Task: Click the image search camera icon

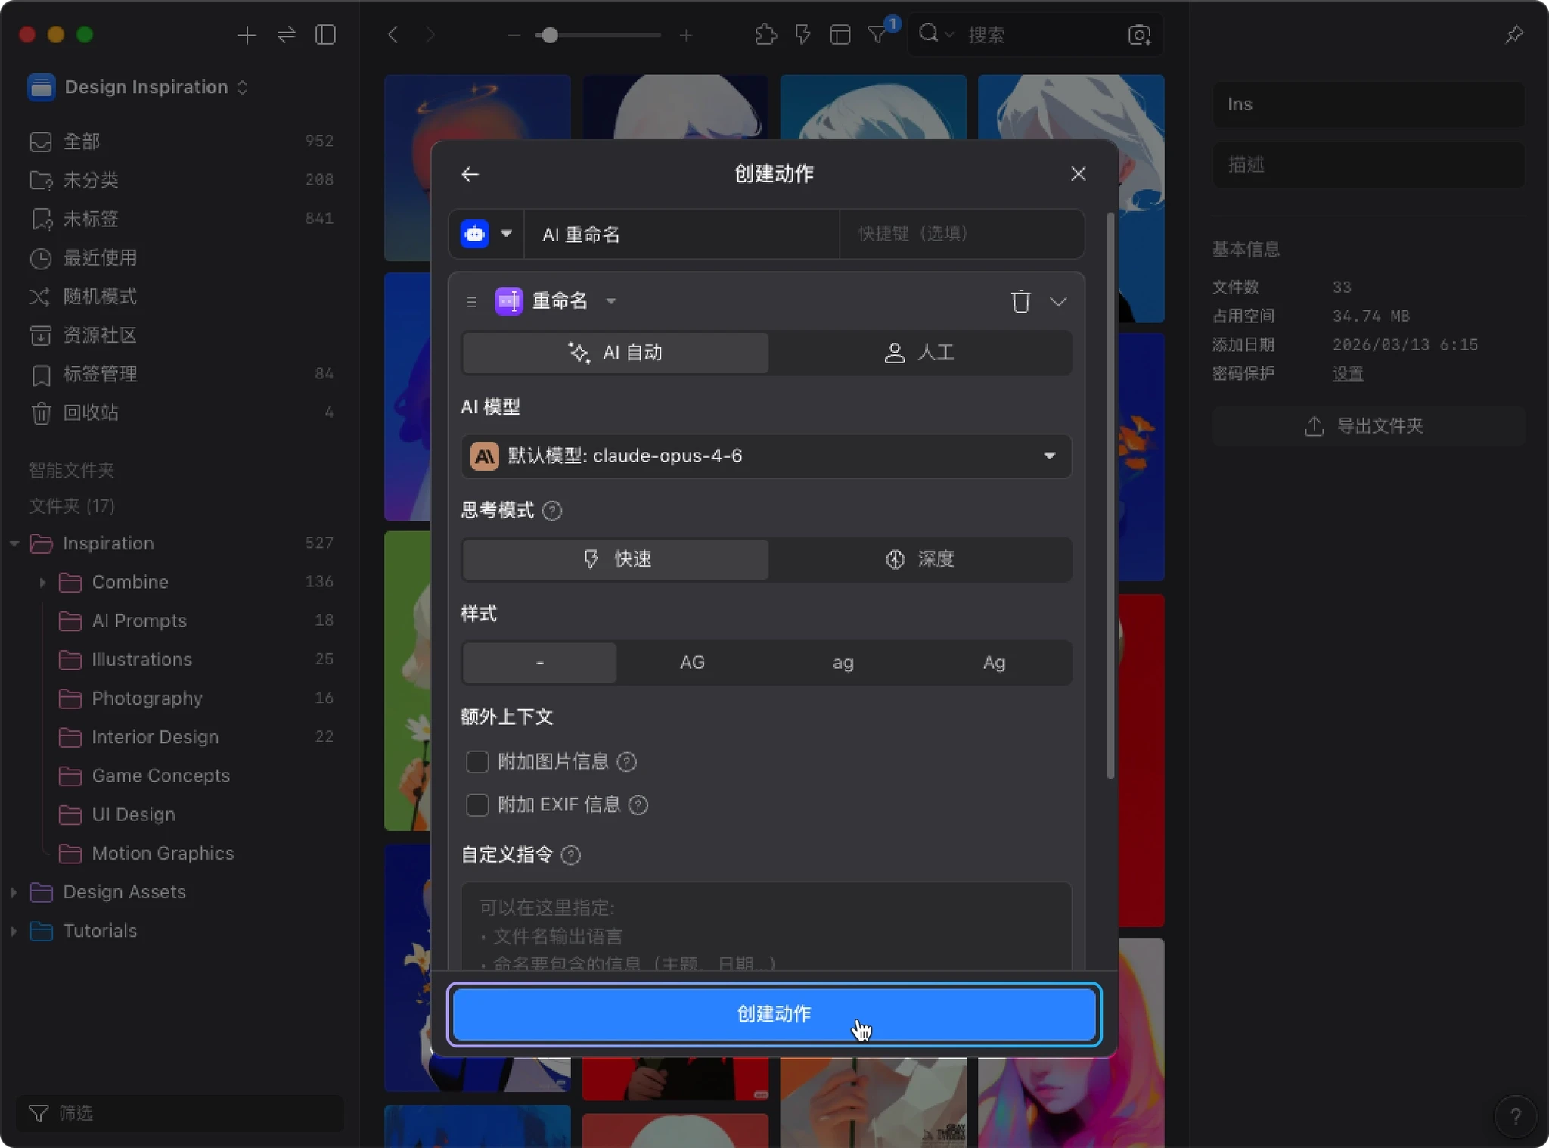Action: pyautogui.click(x=1139, y=35)
